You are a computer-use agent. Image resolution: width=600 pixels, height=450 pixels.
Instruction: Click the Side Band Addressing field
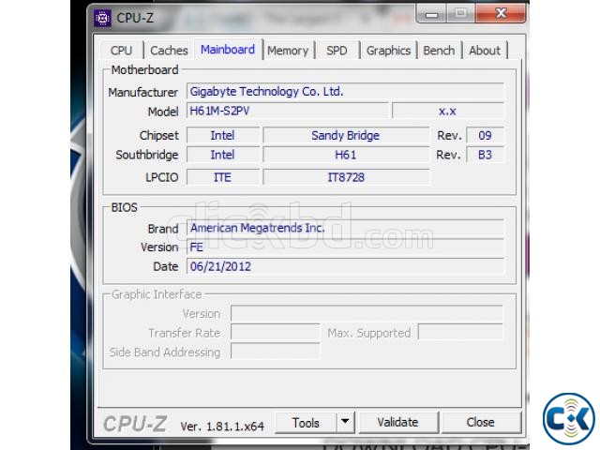276,352
